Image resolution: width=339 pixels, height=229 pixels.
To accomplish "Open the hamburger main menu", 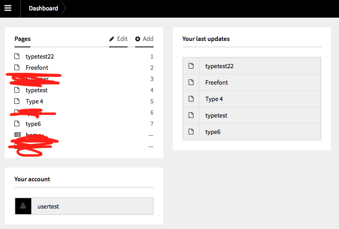I will tap(8, 8).
